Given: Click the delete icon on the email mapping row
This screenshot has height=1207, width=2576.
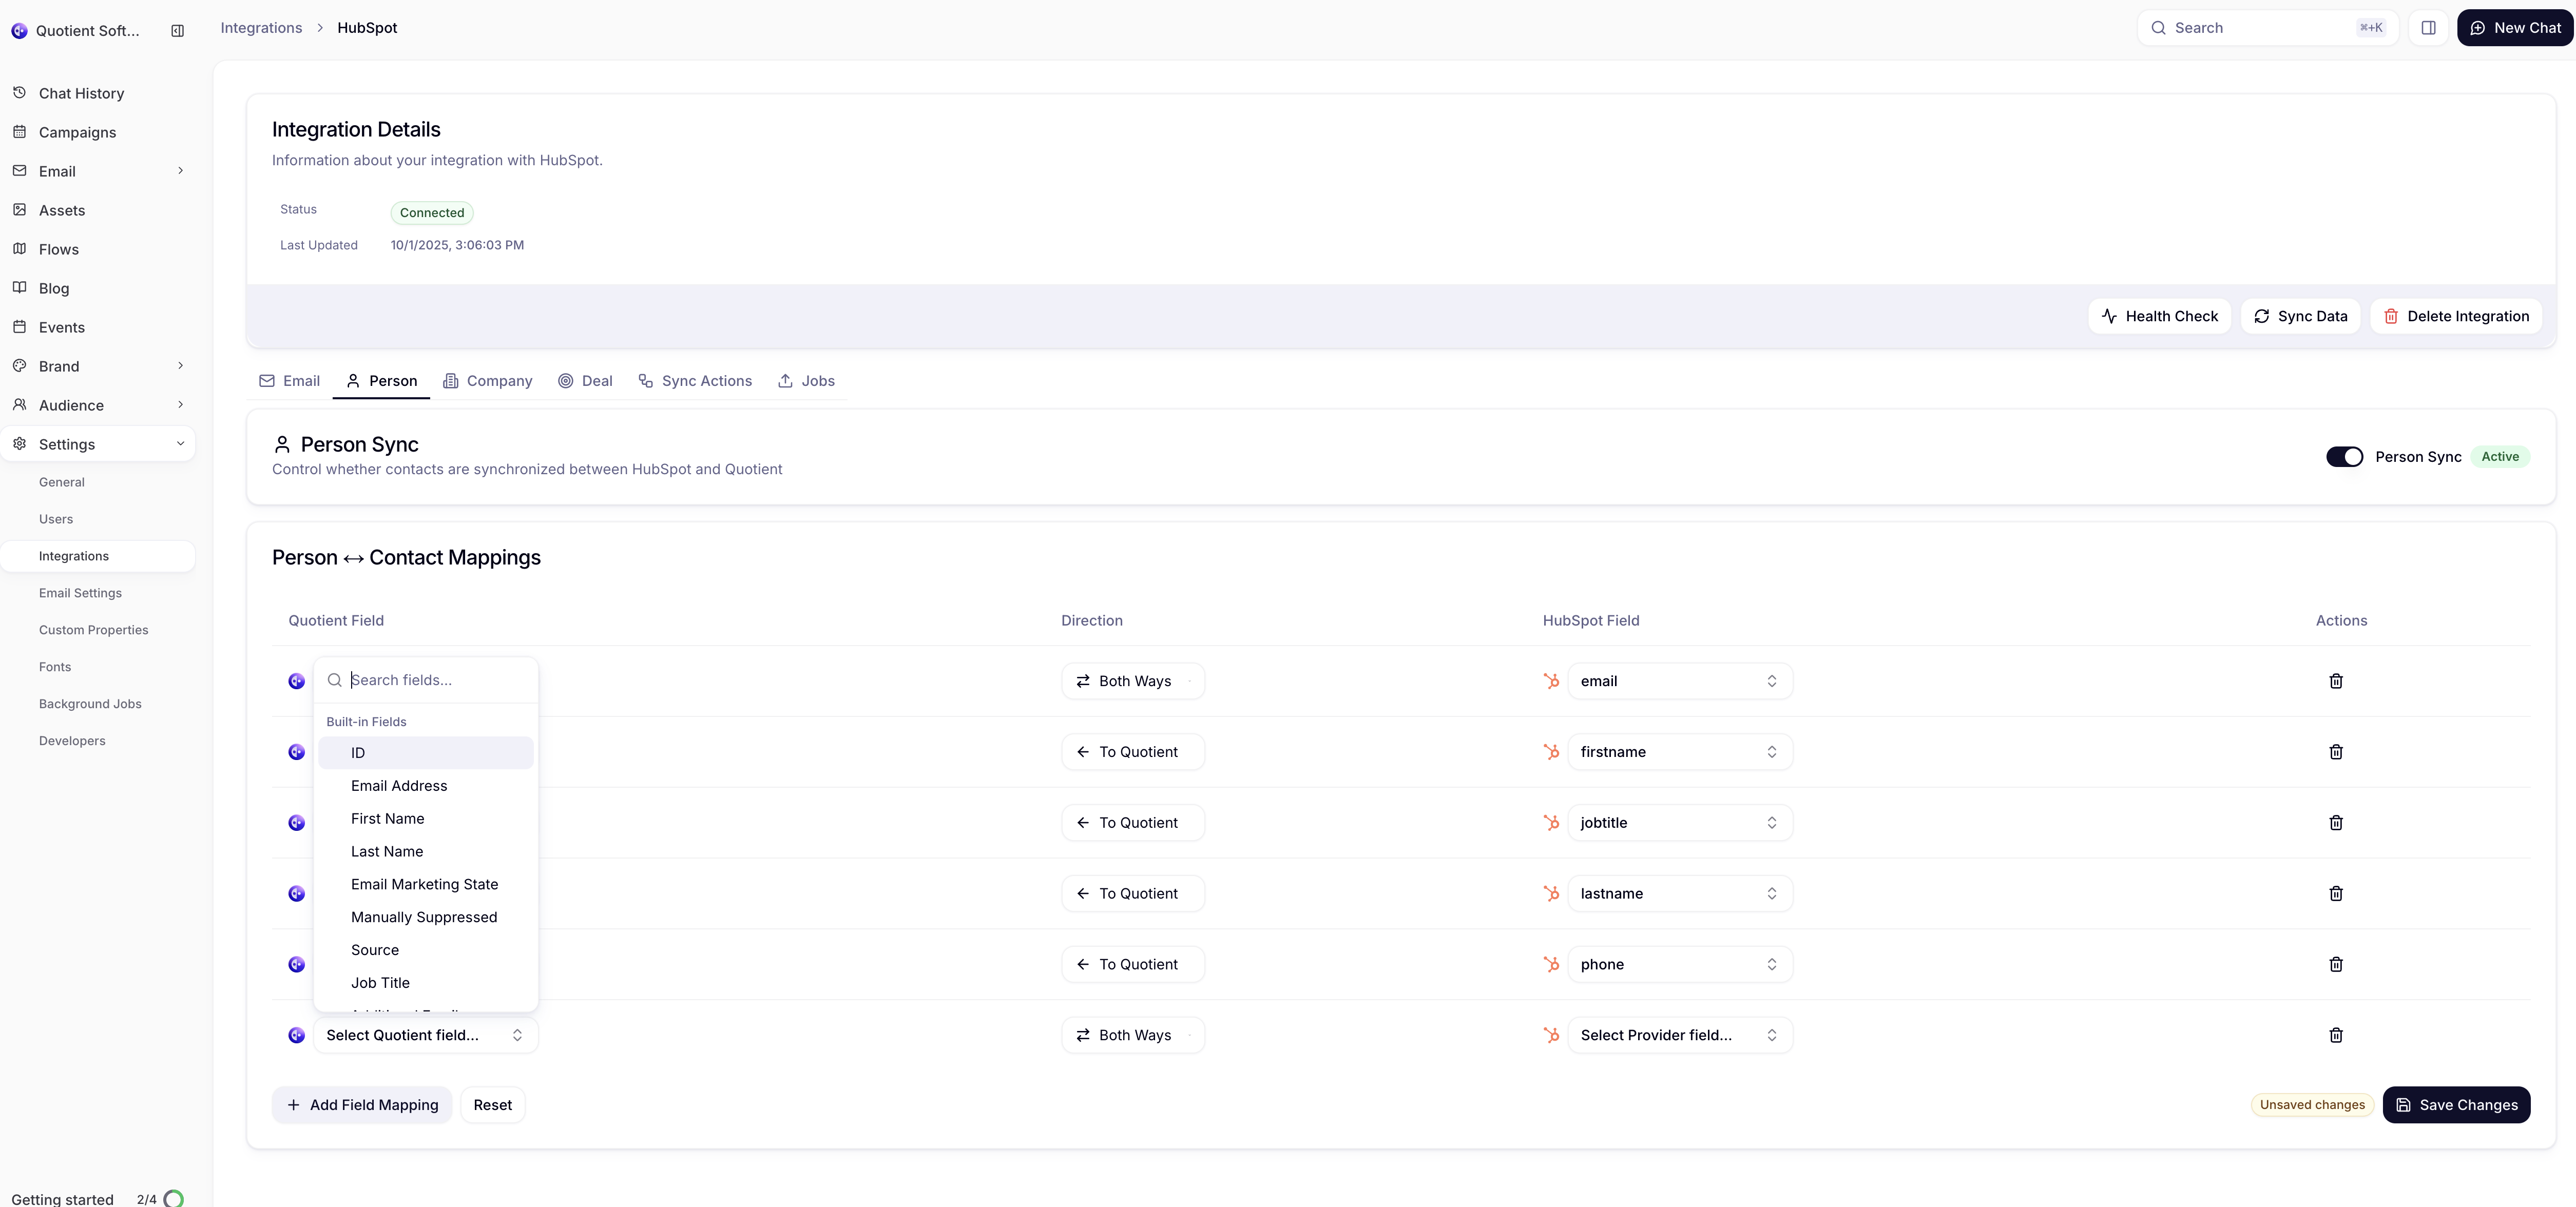Looking at the screenshot, I should click(x=2336, y=681).
